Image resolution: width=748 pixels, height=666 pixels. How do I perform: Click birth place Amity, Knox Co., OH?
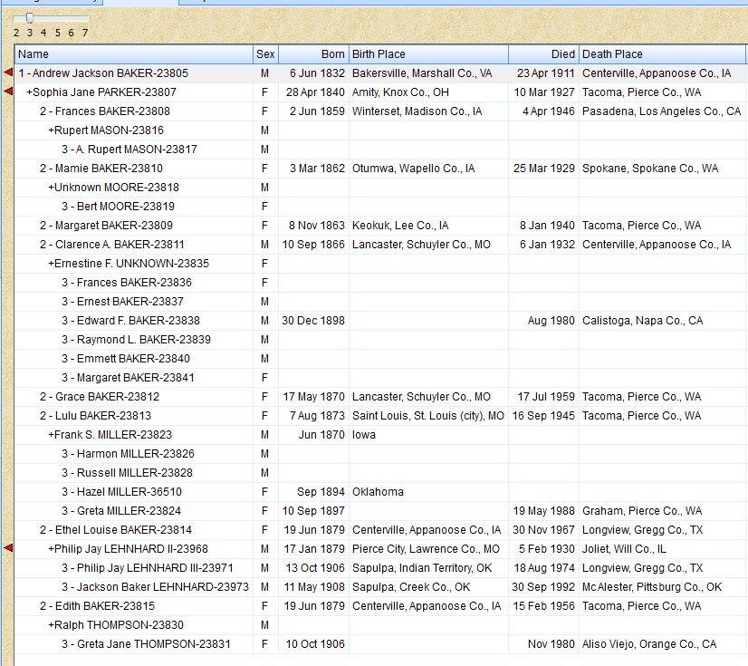[x=400, y=92]
